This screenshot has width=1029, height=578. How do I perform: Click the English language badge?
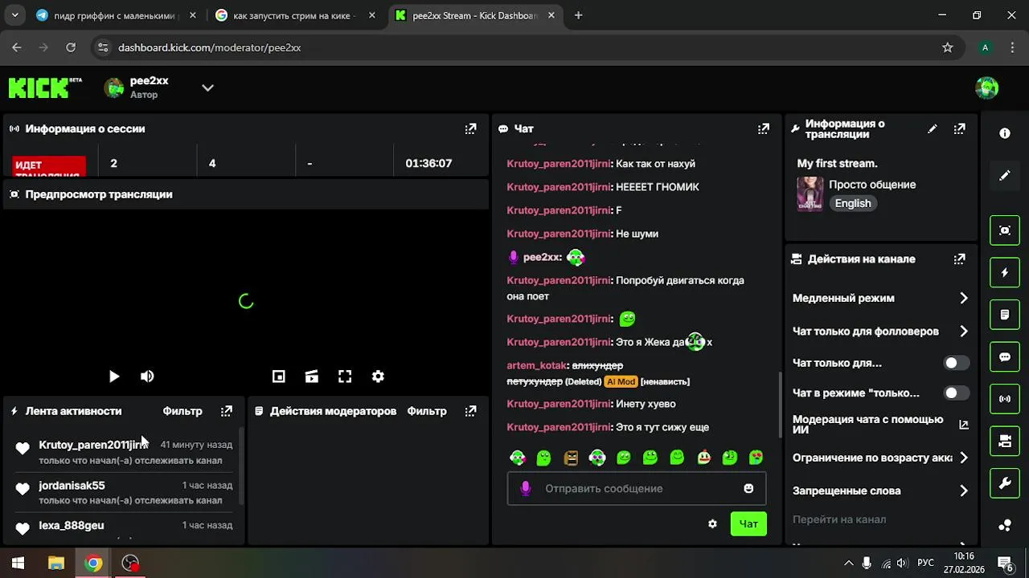coord(853,204)
